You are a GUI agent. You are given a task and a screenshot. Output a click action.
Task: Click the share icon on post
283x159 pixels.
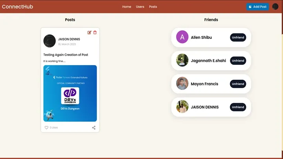tap(94, 128)
